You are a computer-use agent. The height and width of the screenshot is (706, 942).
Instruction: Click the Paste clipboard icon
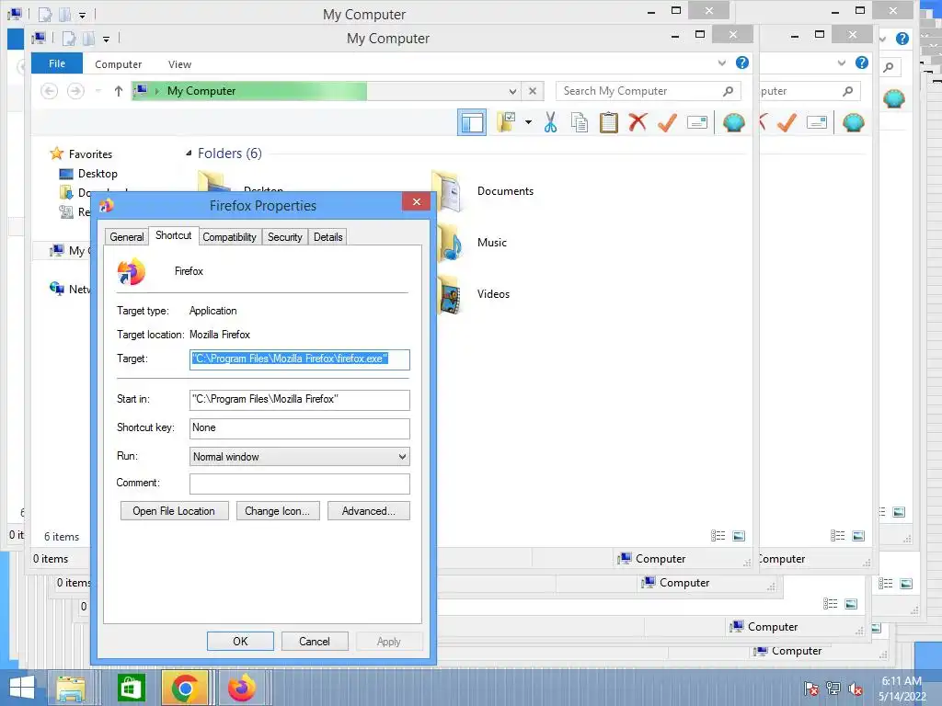click(609, 122)
